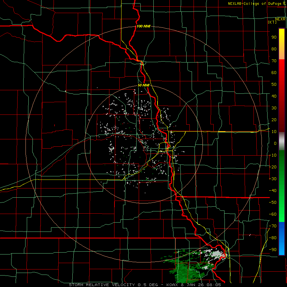
Task: Click the 20 value on velocity scale
Action: 274,120
